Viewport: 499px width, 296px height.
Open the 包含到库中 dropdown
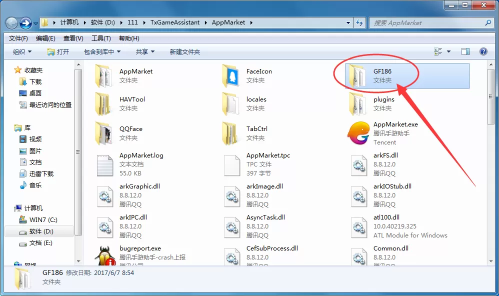coord(102,51)
